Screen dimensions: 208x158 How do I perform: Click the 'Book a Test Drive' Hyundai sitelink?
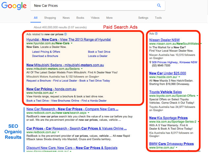[x=99, y=52]
